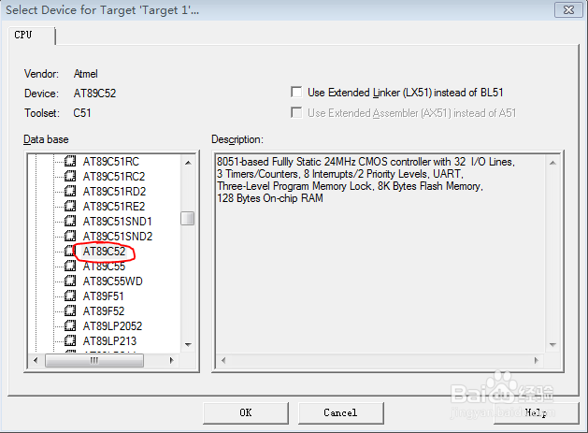This screenshot has width=588, height=433.
Task: Click the Device value AT89C52
Action: point(94,94)
